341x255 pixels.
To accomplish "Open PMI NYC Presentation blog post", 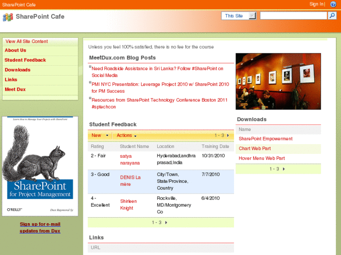I will [160, 87].
